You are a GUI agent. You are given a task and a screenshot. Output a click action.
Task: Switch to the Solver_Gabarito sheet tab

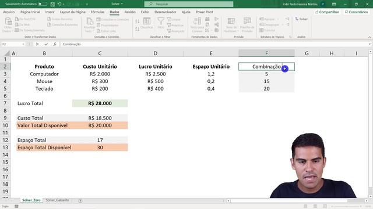tap(57, 200)
